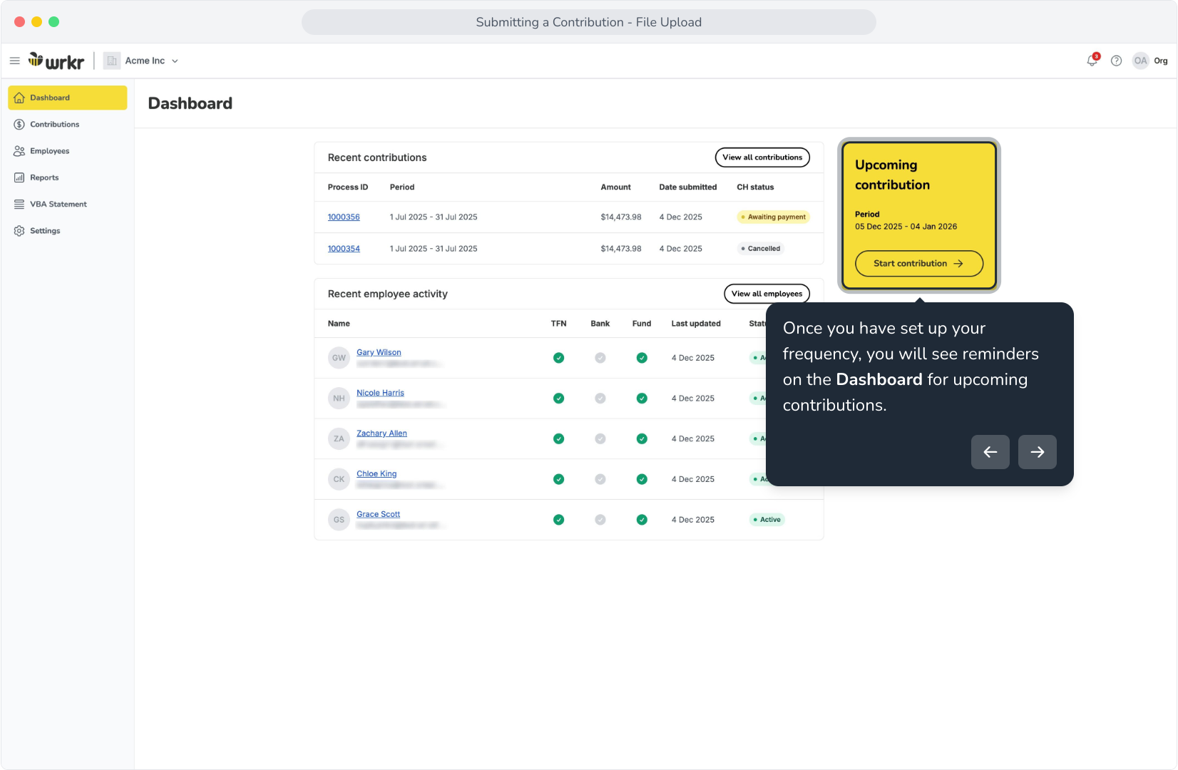Click View all contributions button
The height and width of the screenshot is (770, 1178).
click(x=762, y=158)
